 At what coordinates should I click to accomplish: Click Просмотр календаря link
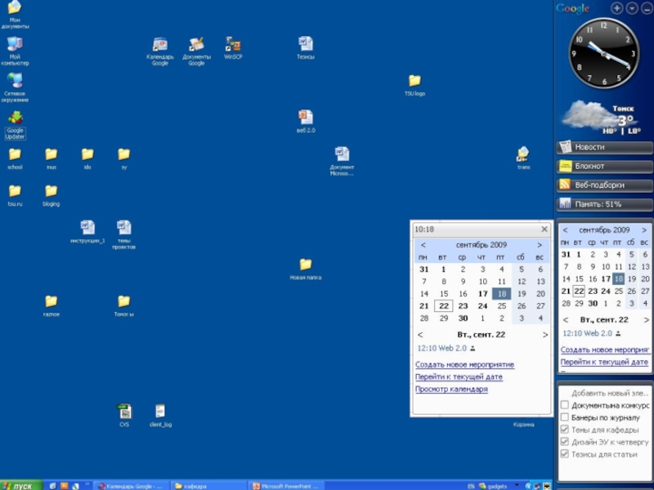[451, 390]
